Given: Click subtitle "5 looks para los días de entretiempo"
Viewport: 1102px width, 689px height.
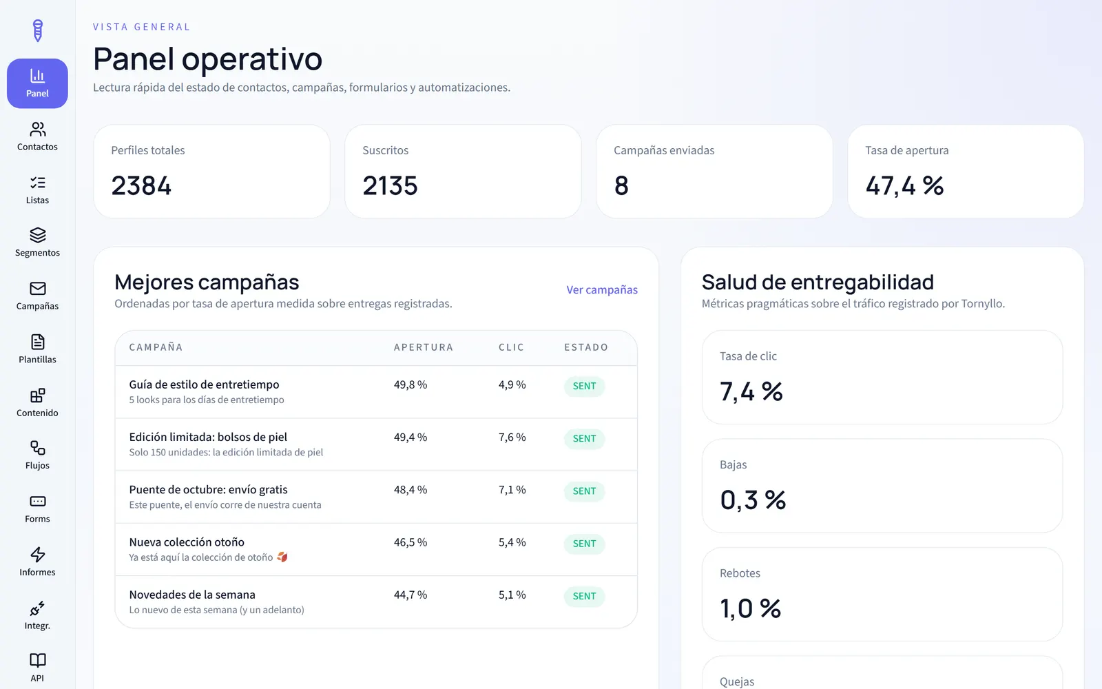Looking at the screenshot, I should click(x=207, y=400).
